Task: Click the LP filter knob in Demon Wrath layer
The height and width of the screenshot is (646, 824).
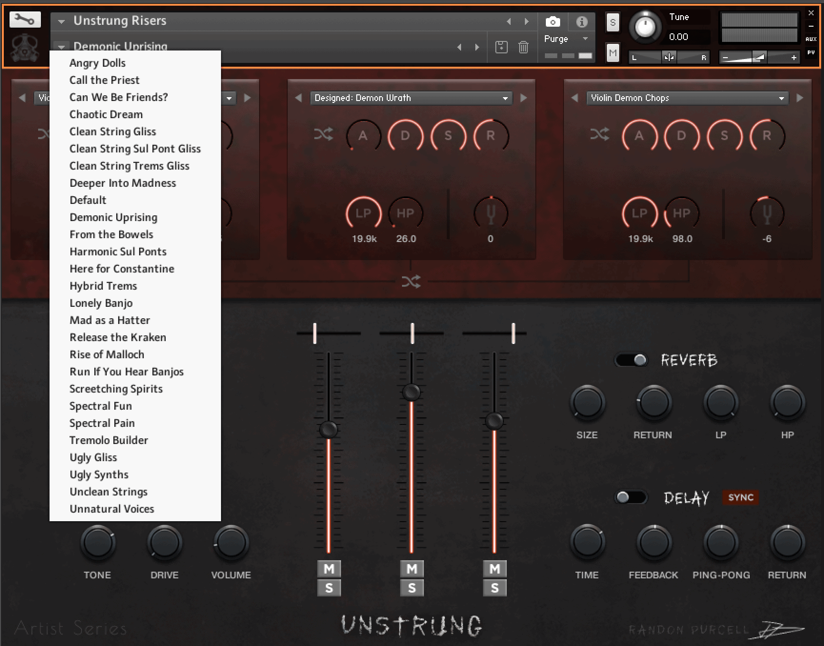Action: point(363,213)
